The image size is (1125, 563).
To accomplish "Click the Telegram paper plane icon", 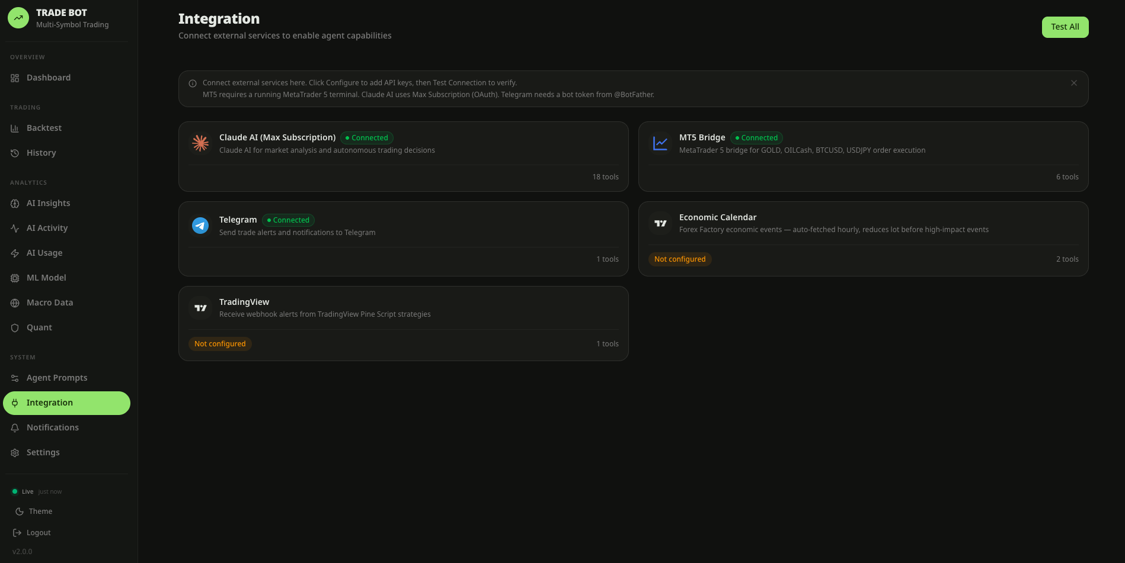I will pyautogui.click(x=200, y=226).
